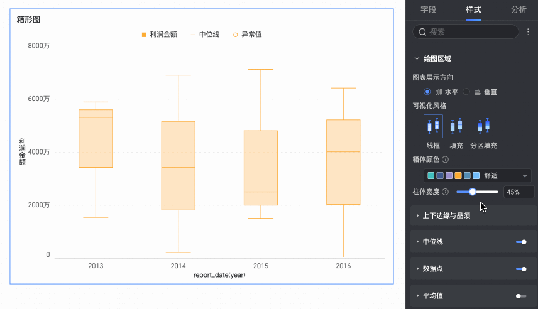Viewport: 538px width, 309px height.
Task: Click the 2016 box in the chart
Action: pyautogui.click(x=343, y=162)
